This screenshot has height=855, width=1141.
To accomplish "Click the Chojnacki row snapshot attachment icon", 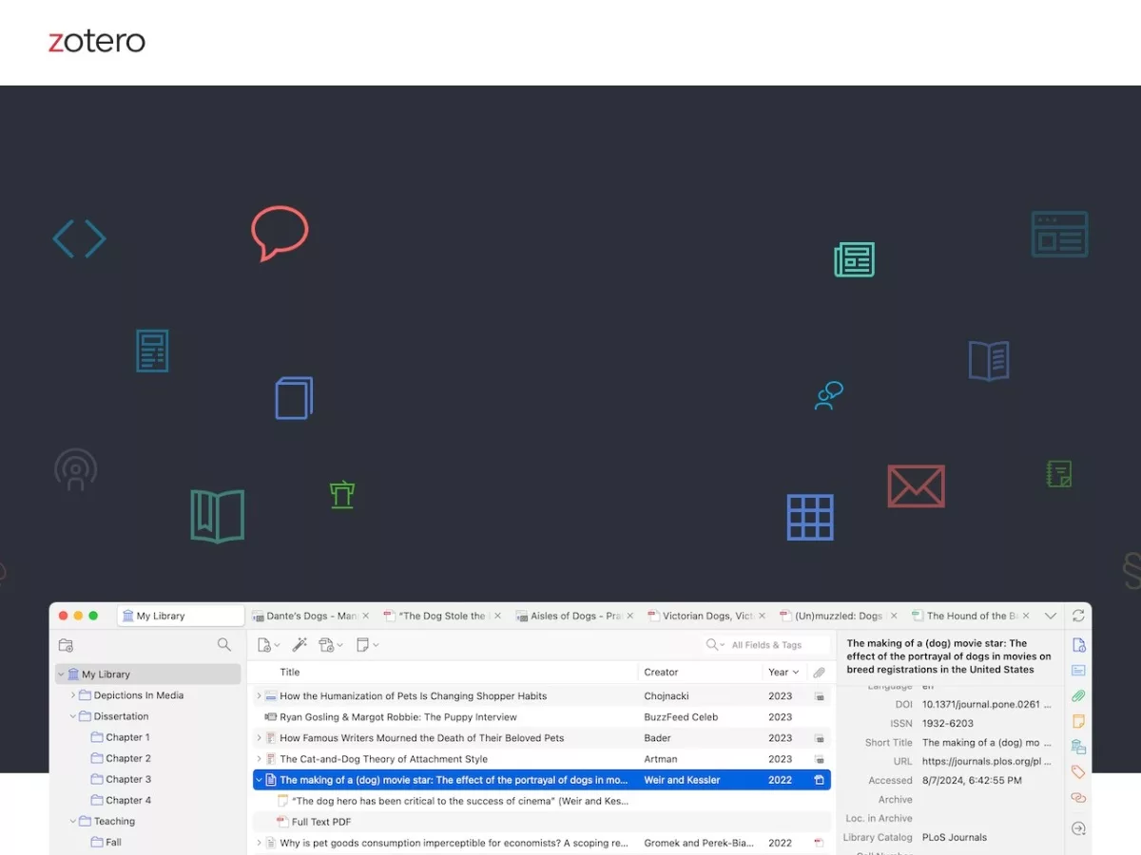I will [x=819, y=696].
